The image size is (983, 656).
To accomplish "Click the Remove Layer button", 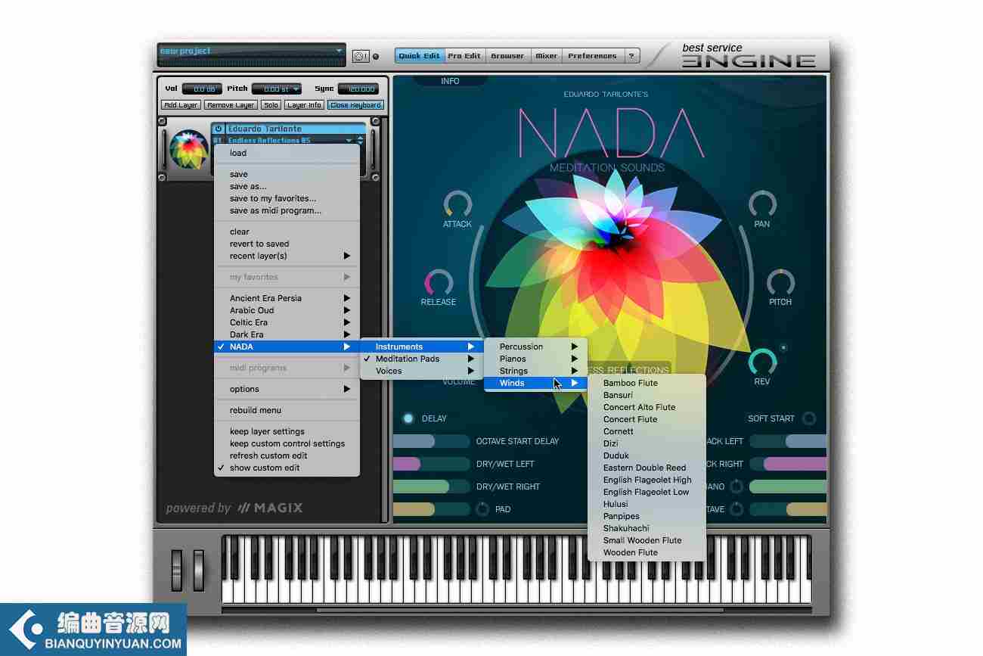I will [231, 105].
